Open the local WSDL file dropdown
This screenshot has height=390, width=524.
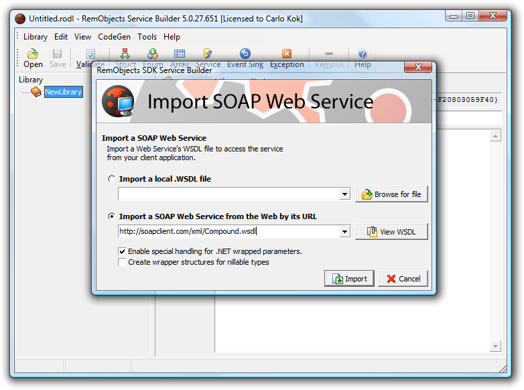344,194
